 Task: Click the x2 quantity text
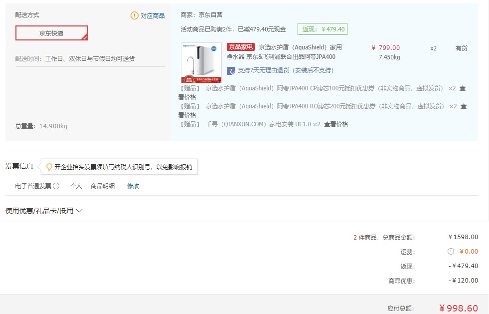click(433, 48)
